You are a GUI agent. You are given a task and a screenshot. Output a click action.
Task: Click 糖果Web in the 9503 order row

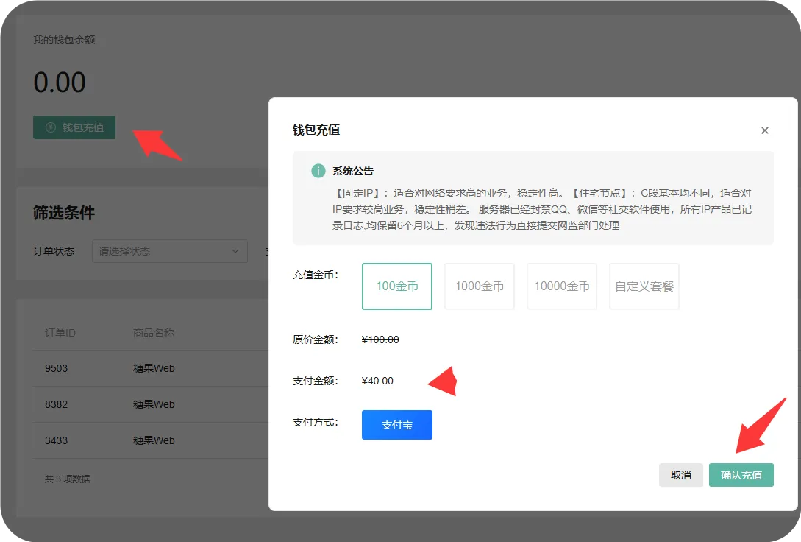154,368
